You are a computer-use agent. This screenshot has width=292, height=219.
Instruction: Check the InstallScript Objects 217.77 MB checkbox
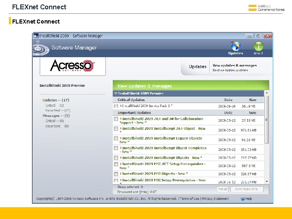coord(116,158)
